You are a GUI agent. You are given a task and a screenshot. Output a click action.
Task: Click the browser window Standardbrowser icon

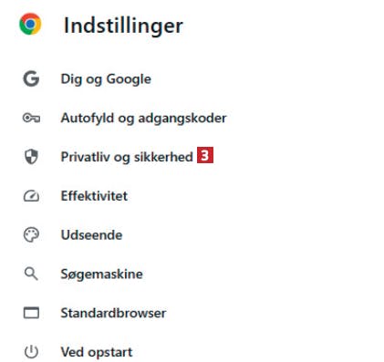click(x=31, y=313)
